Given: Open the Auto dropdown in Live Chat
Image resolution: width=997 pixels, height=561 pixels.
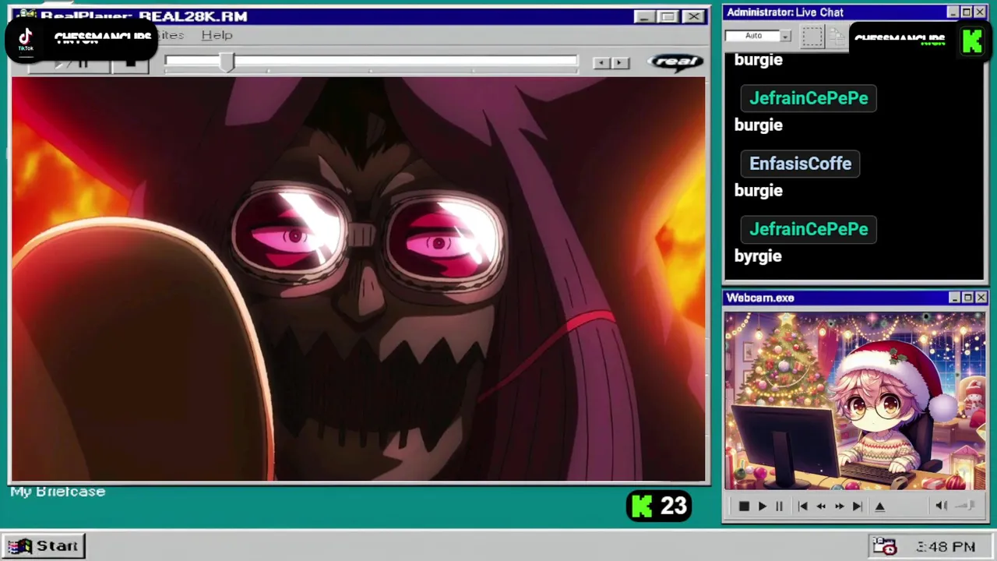Looking at the screenshot, I should point(785,36).
